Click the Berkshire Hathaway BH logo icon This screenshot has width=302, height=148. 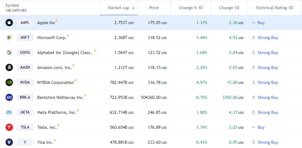9,97
